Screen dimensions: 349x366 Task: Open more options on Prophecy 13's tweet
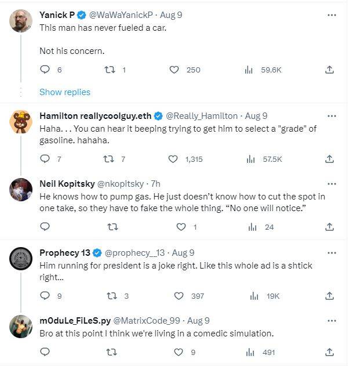click(x=332, y=252)
